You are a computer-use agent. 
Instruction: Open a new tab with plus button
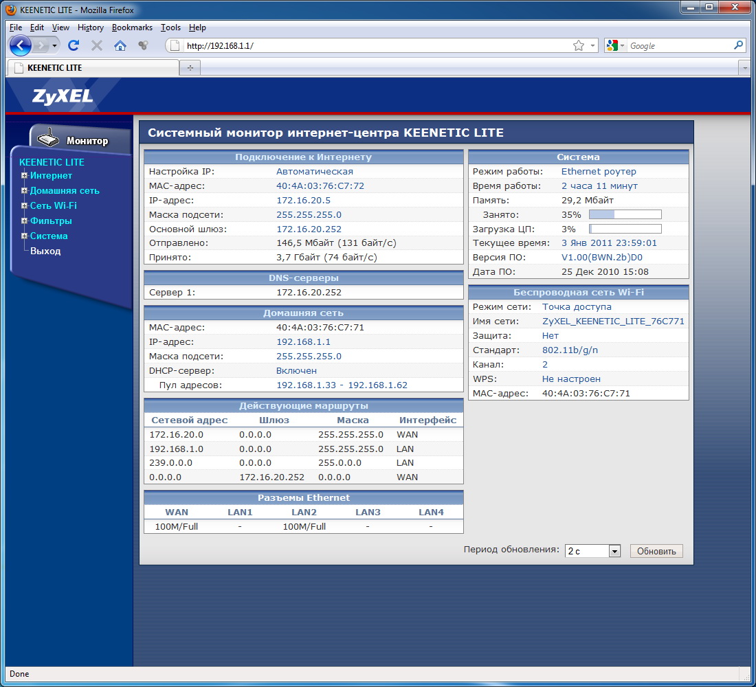pyautogui.click(x=190, y=68)
